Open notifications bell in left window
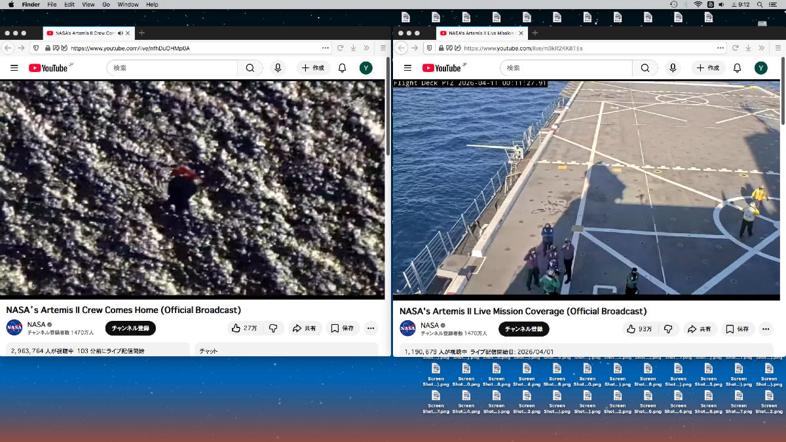The image size is (786, 442). (x=342, y=68)
